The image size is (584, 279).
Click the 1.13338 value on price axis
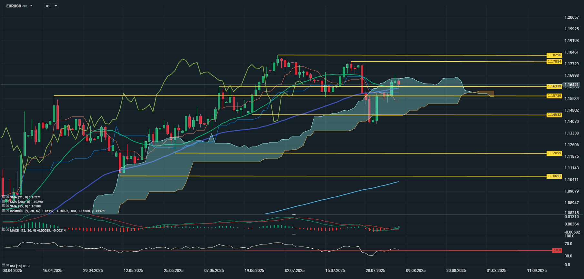pyautogui.click(x=571, y=133)
